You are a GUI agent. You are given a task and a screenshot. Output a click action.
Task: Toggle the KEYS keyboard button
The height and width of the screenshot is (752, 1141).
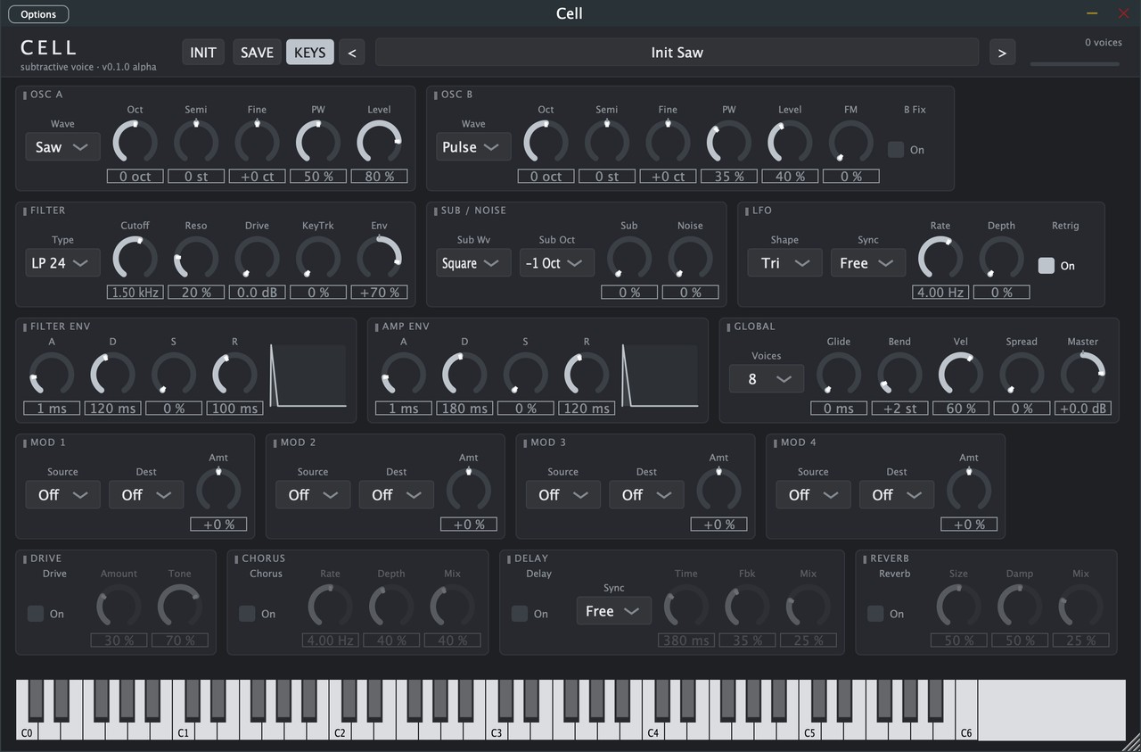coord(310,53)
